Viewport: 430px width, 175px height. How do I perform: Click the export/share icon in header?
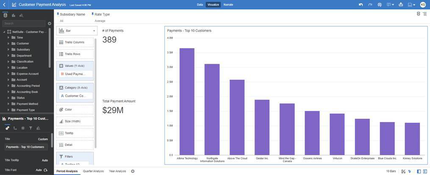401,5
